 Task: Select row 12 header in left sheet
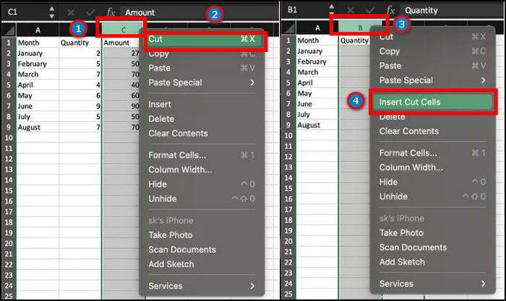9,159
